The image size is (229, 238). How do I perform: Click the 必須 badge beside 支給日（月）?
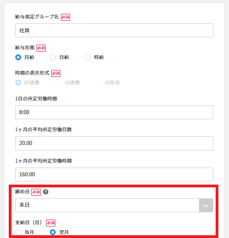click(51, 223)
